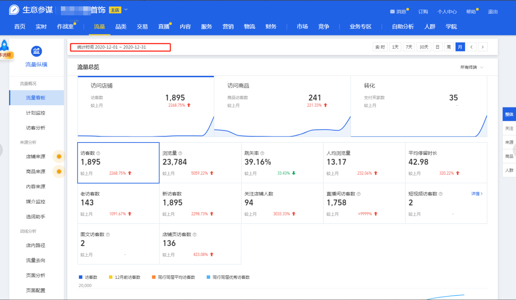Click the orange dot beside 店铺来源
The image size is (516, 300).
tap(59, 157)
